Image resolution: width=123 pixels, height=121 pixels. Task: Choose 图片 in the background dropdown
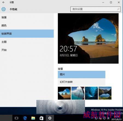[x=81, y=74]
